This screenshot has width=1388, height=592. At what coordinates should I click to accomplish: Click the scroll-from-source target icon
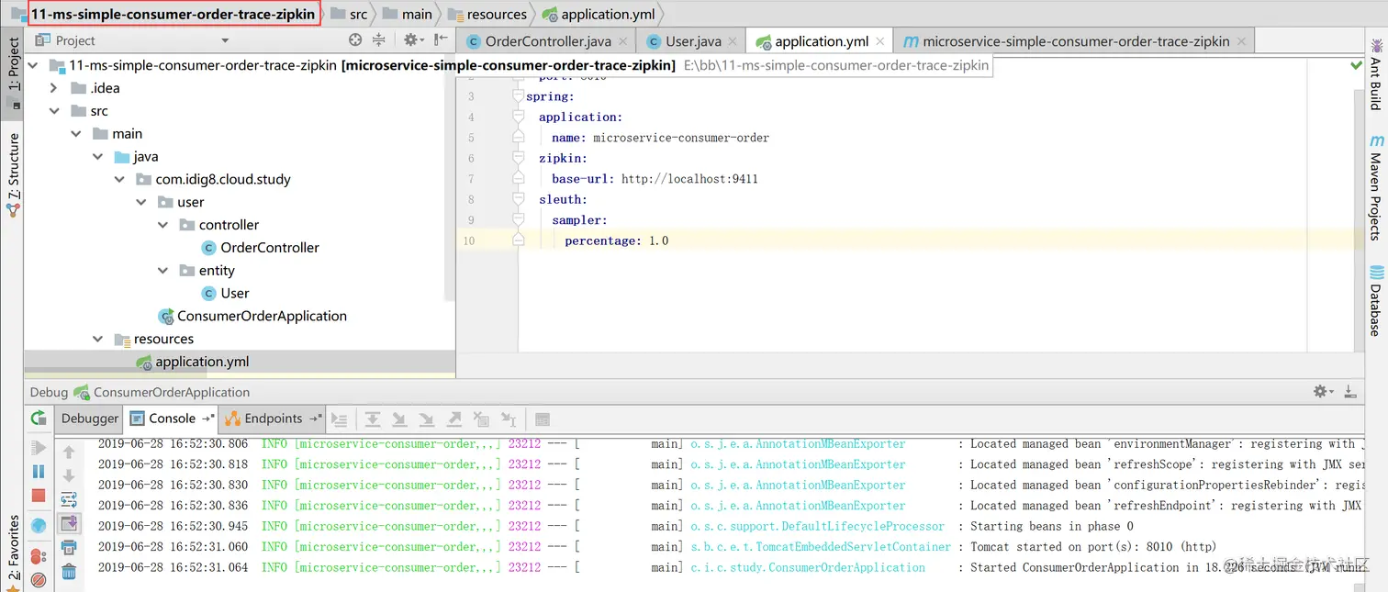point(355,39)
